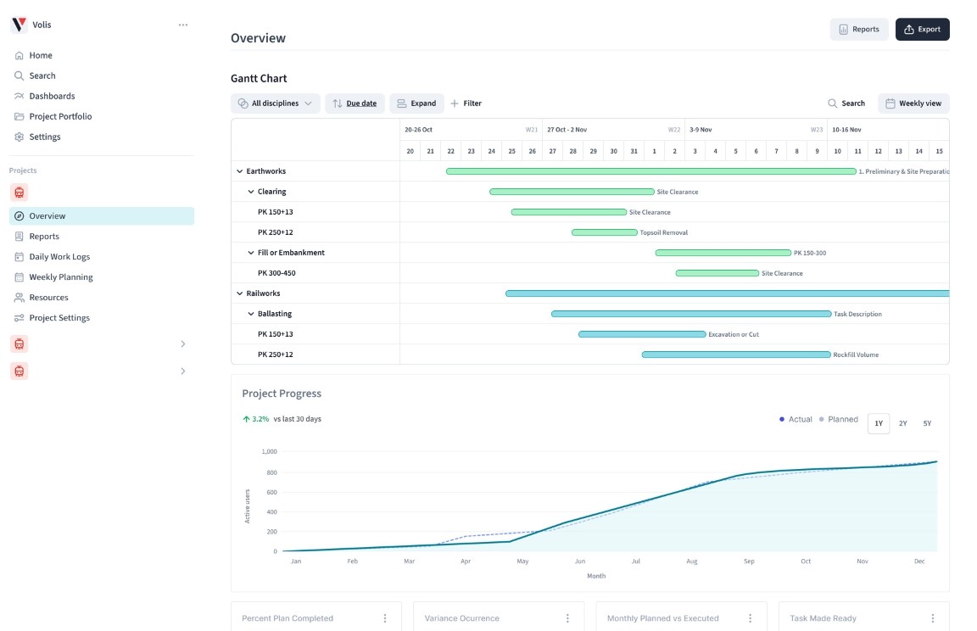Click the Filter plus icon
This screenshot has width=977, height=631.
[455, 103]
